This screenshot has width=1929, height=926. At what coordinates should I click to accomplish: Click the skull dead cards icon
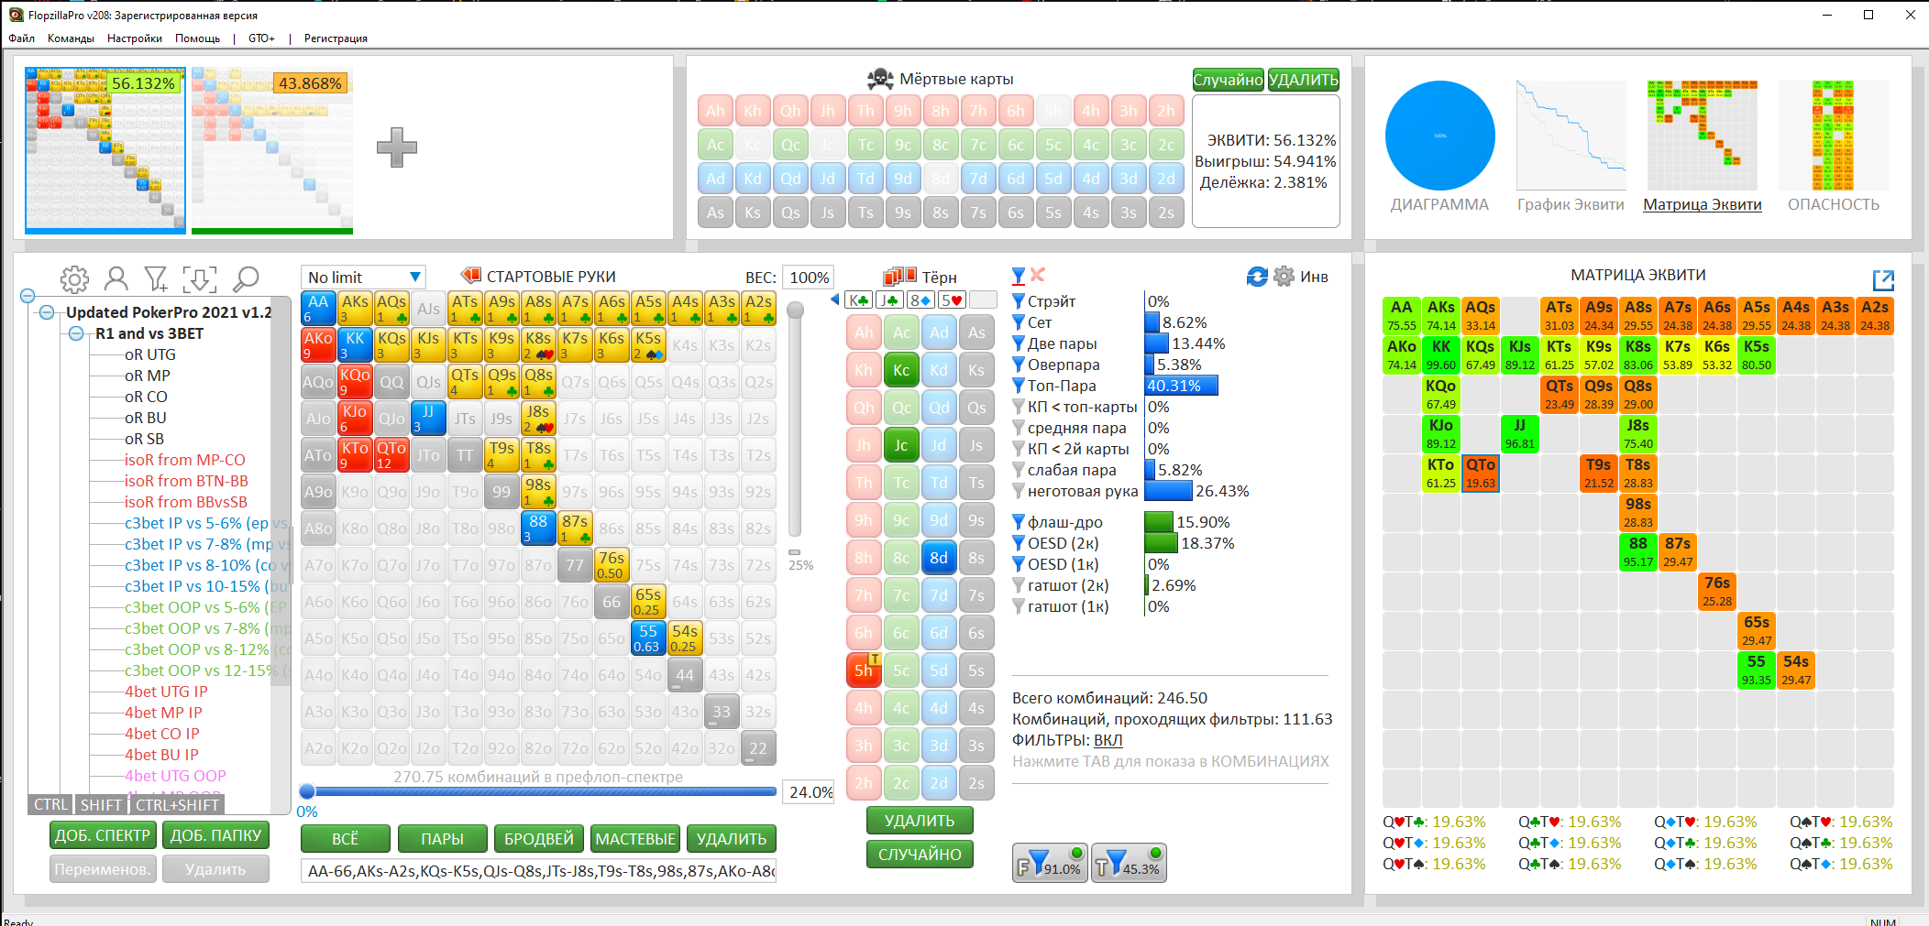point(880,79)
